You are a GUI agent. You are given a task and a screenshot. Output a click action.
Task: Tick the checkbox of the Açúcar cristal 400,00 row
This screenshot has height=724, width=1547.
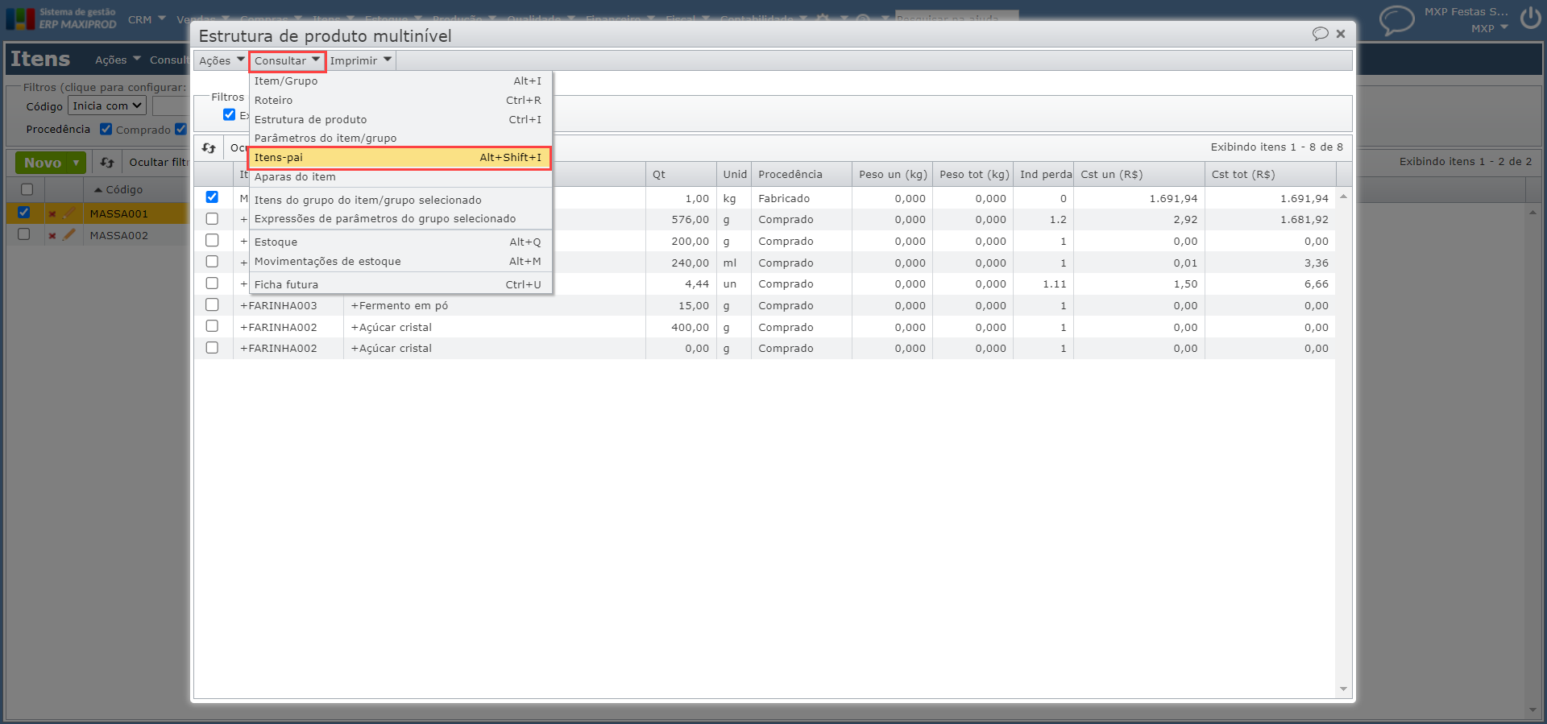212,326
